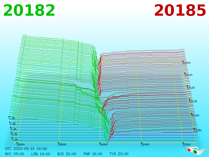This screenshot has height=157, width=209.
Task: Click the 0.4k depth axis label
Action: (13, 124)
